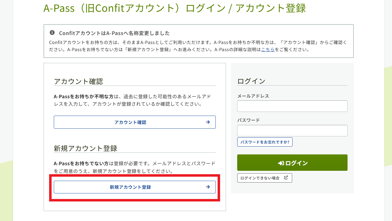The image size is (392, 221).
Task: Click パスワードをお忘れですか? button
Action: (265, 142)
